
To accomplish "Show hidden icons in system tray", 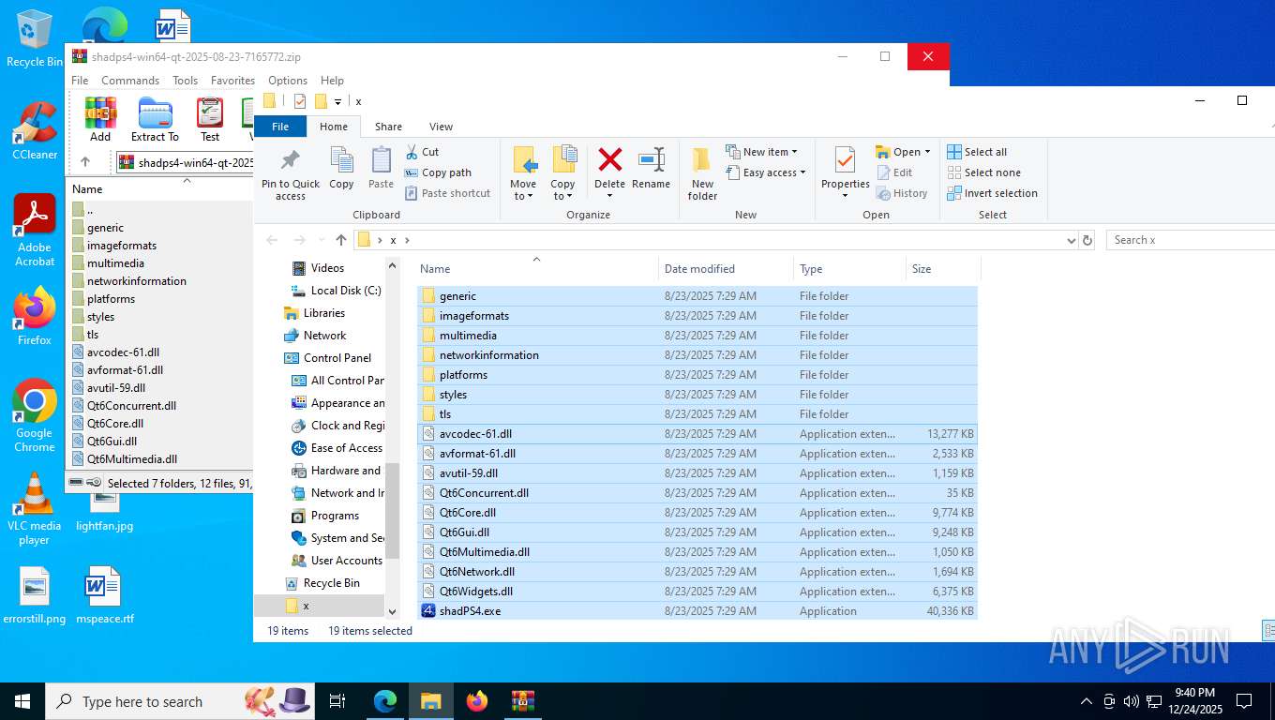I will [1087, 701].
